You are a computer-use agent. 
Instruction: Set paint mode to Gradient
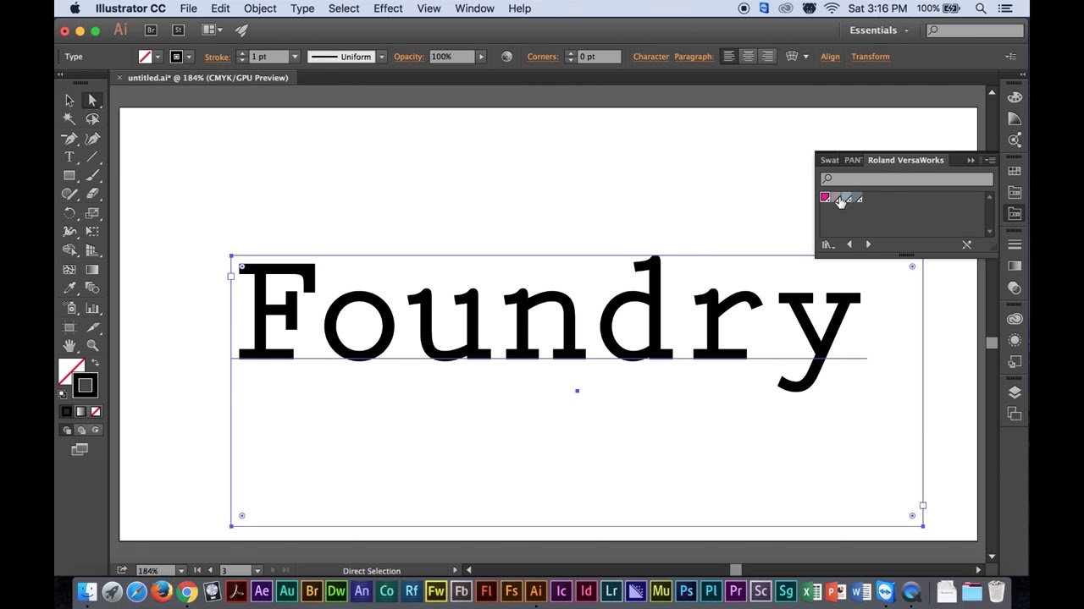(80, 412)
